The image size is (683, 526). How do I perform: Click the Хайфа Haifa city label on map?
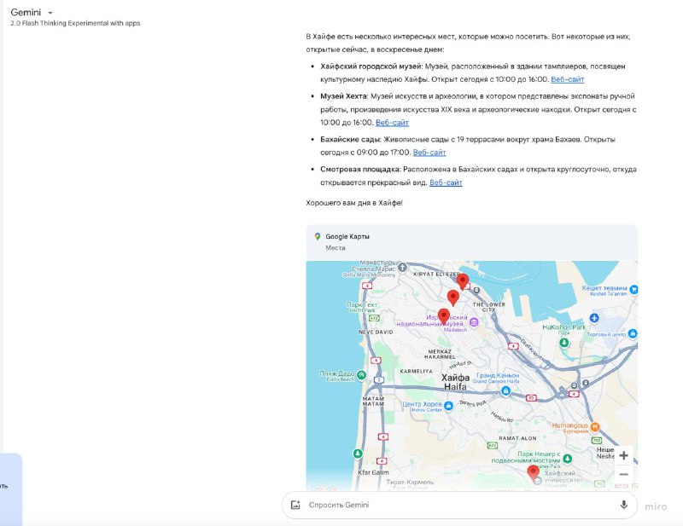455,382
